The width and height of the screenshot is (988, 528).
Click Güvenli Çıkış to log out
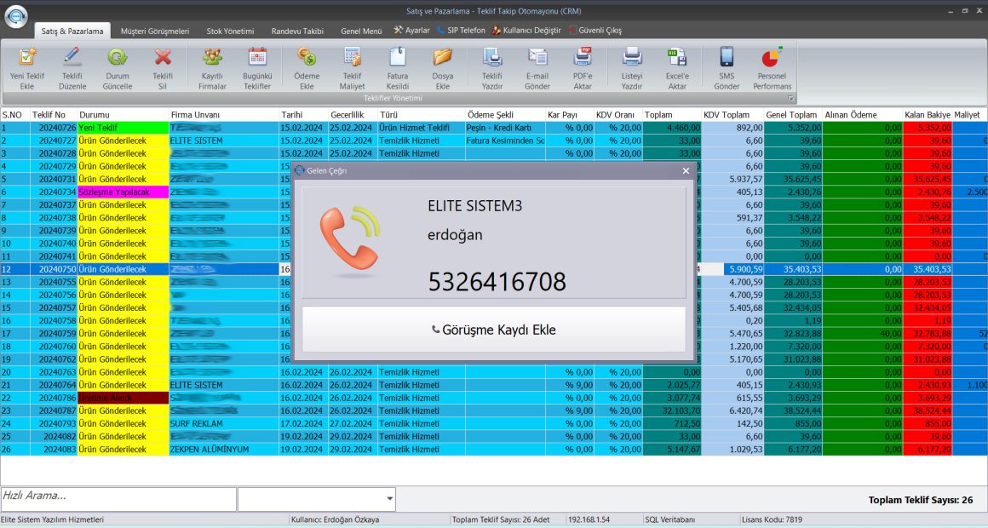(599, 30)
